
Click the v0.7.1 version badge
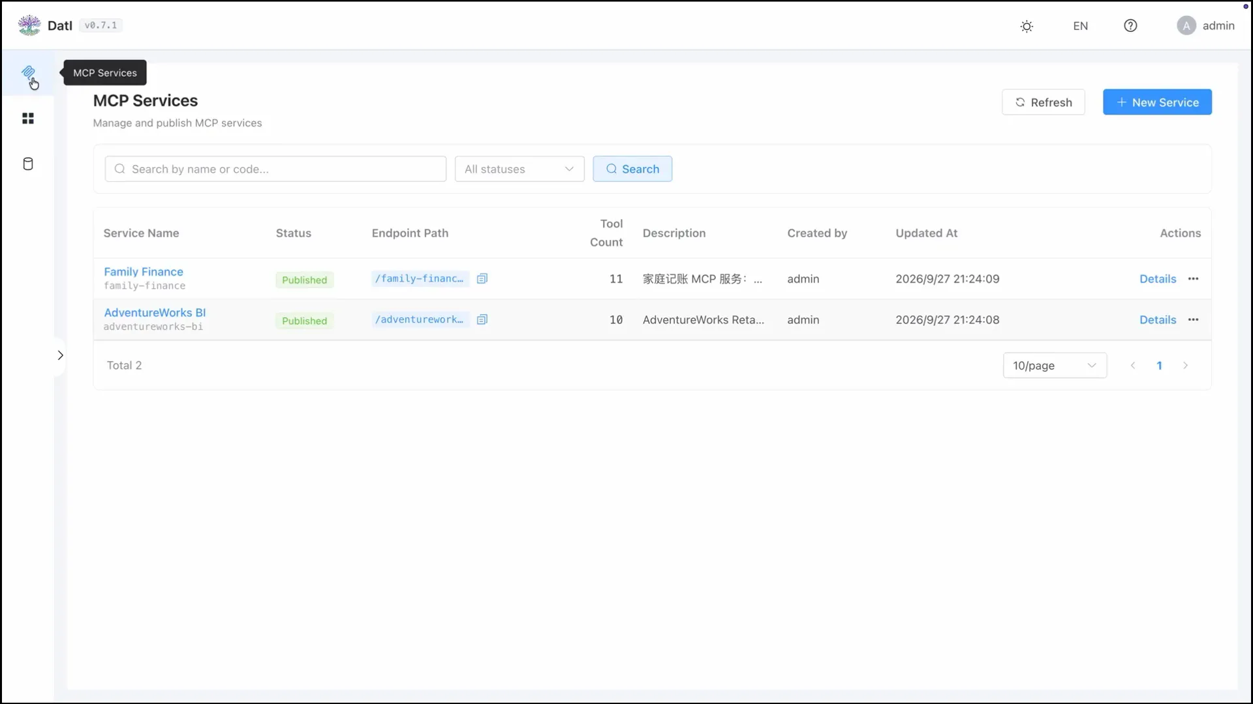tap(101, 25)
